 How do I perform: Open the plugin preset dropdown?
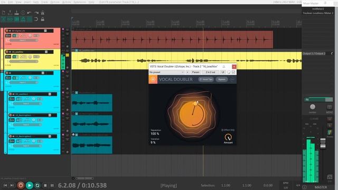tap(167, 72)
